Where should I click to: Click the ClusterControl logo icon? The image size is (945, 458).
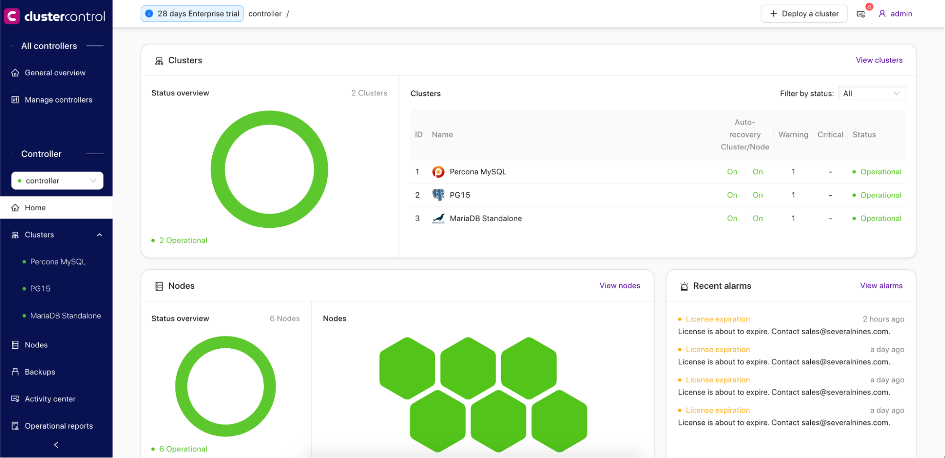[x=12, y=16]
